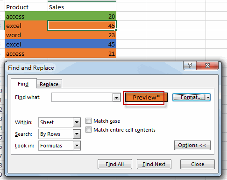Viewport: 227px width, 180px height.
Task: Click the orange Preview format sample
Action: click(146, 97)
